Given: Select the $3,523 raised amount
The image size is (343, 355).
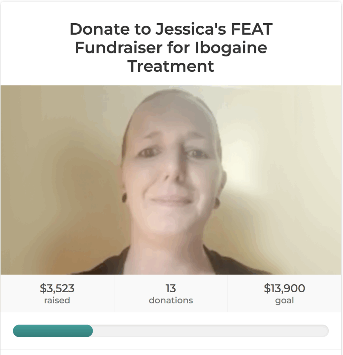Looking at the screenshot, I should pos(57,288).
